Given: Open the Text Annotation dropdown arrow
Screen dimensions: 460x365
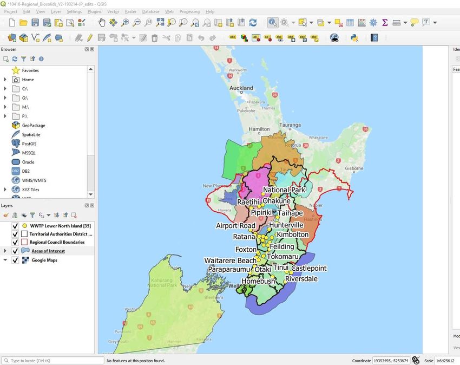Looking at the screenshot, I should tap(435, 22).
